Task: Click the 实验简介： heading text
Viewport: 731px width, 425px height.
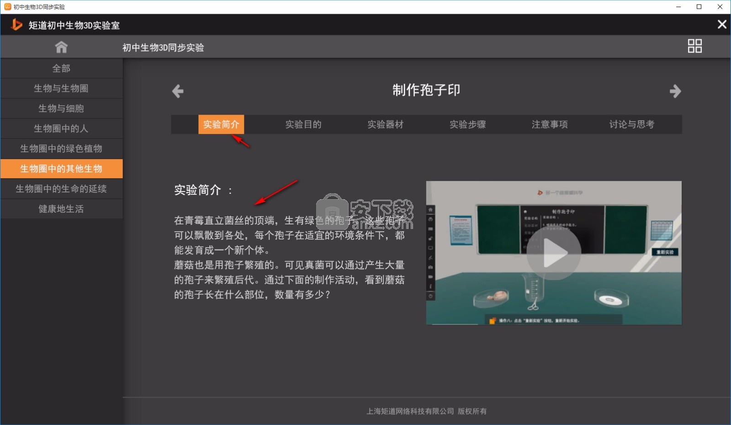Action: tap(204, 190)
